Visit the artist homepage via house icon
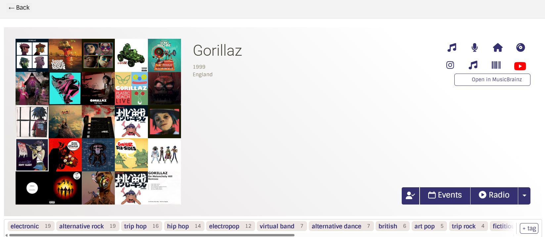The height and width of the screenshot is (237, 545). tap(497, 48)
